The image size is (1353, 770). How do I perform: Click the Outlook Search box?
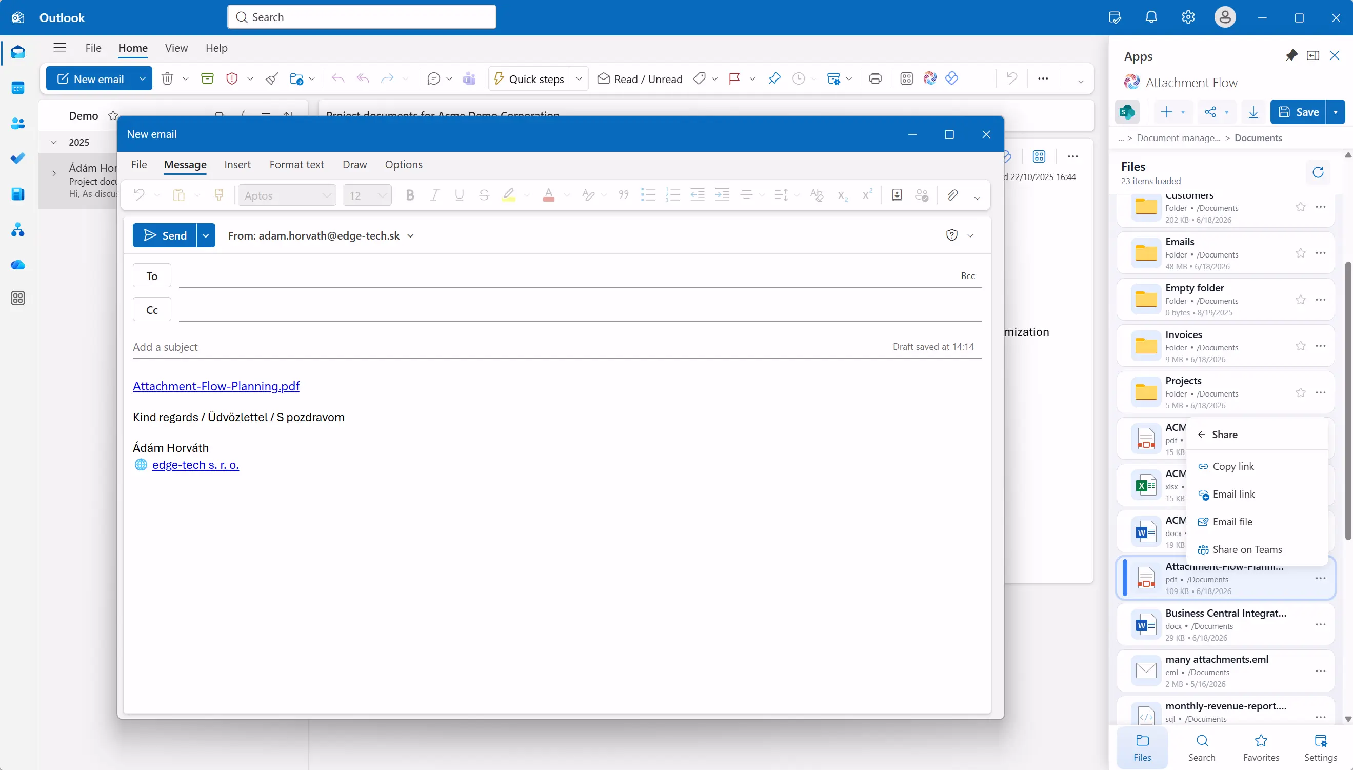362,17
